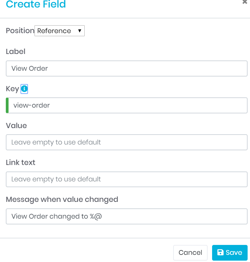Click the Link text label

pos(20,163)
